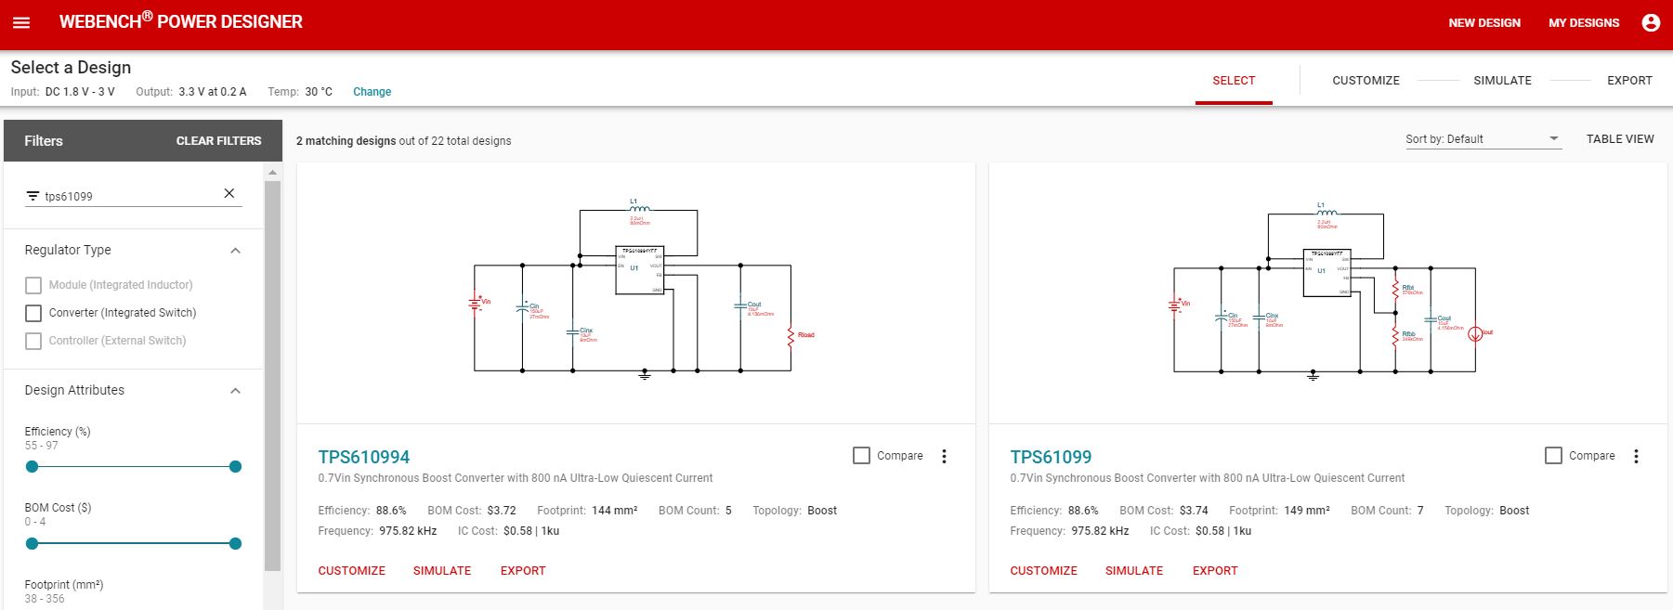Click Efficiency slider right handle
The image size is (1673, 610).
point(235,467)
